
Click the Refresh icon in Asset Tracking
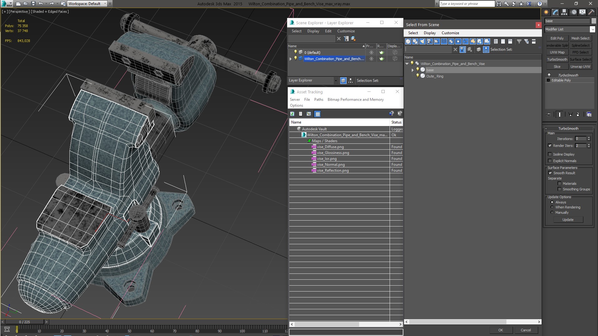(292, 114)
